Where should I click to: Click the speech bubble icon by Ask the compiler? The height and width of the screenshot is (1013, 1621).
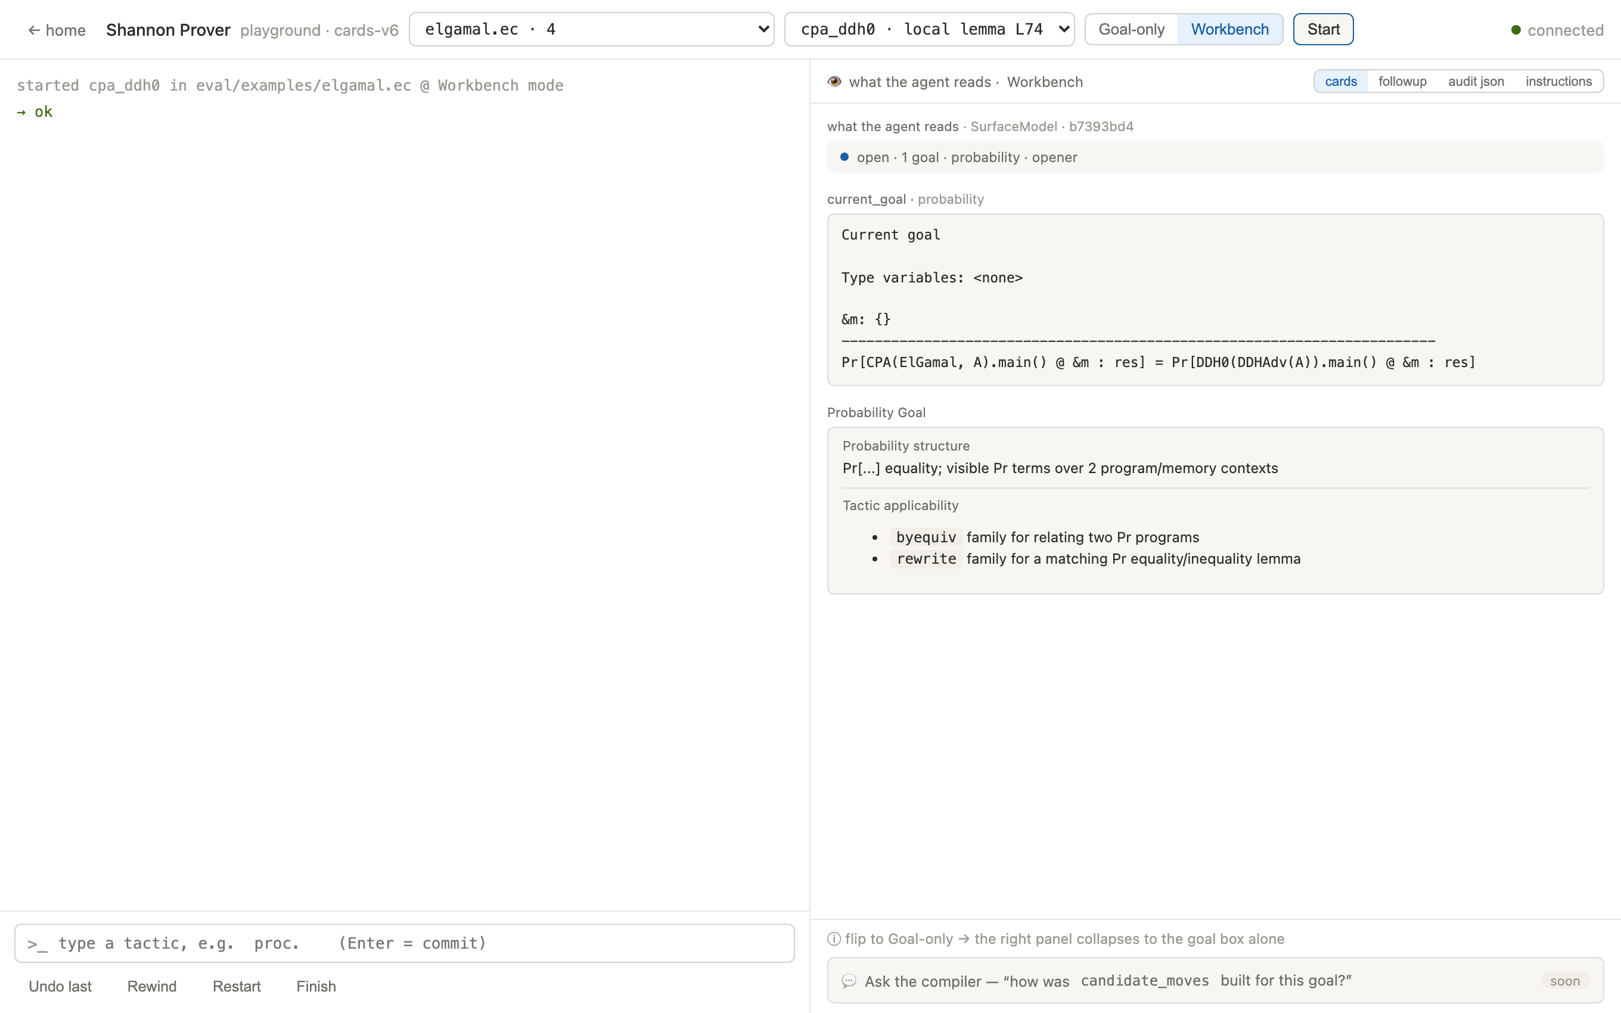849,981
